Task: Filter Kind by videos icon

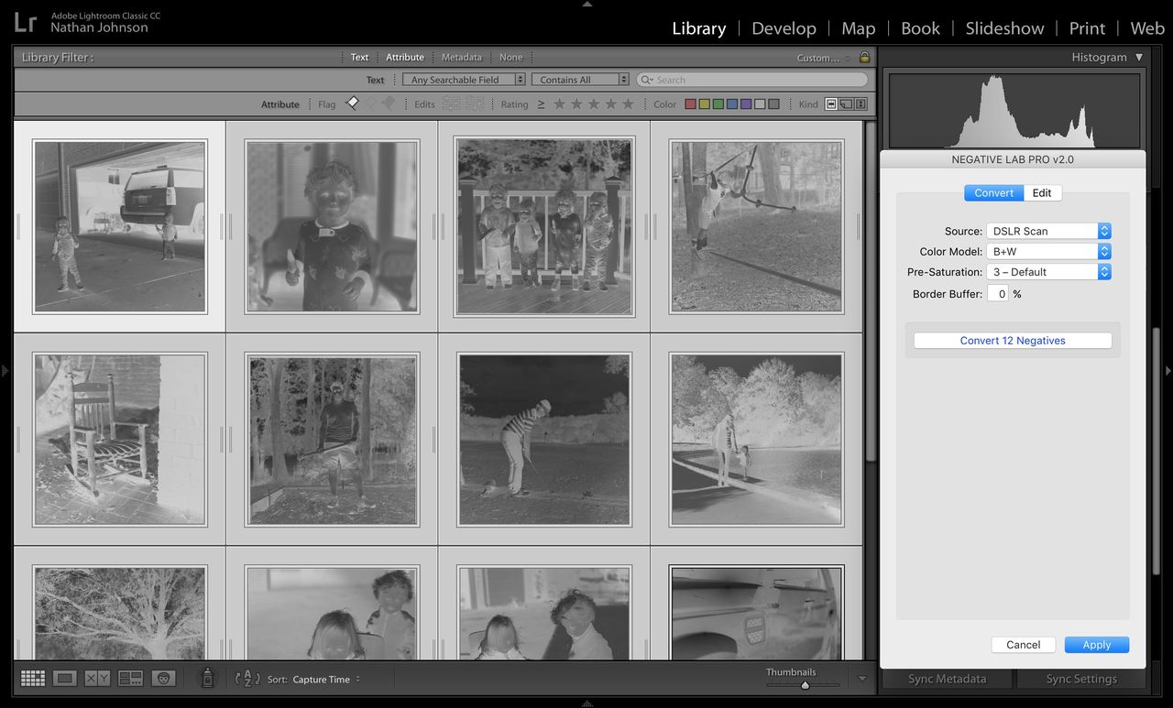Action: [x=861, y=104]
